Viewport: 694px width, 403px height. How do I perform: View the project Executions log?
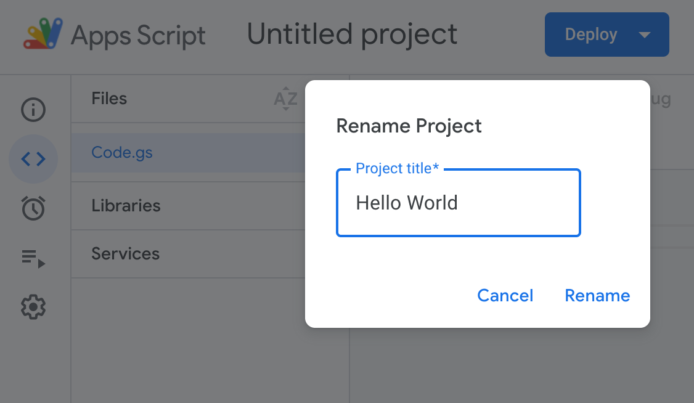click(33, 258)
